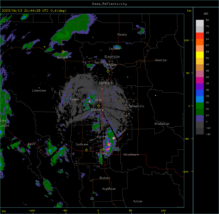Click the -100 tick label on the bottom axis
Viewport: 219px width, 214px height.
32,210
